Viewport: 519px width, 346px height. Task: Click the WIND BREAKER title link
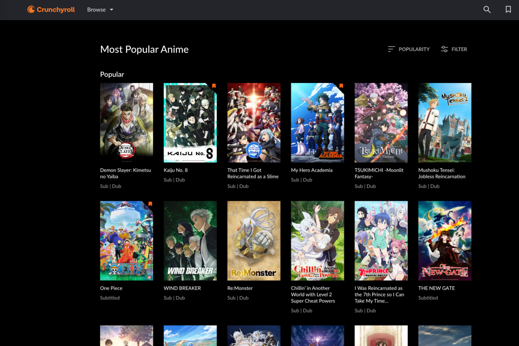[x=182, y=288]
